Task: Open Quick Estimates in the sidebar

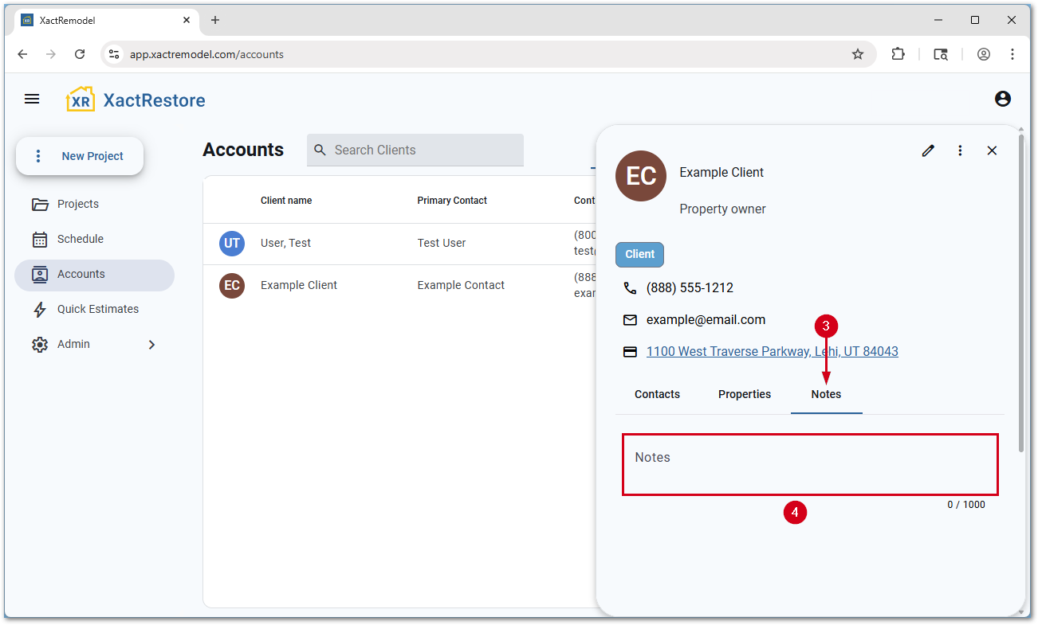Action: (94, 310)
